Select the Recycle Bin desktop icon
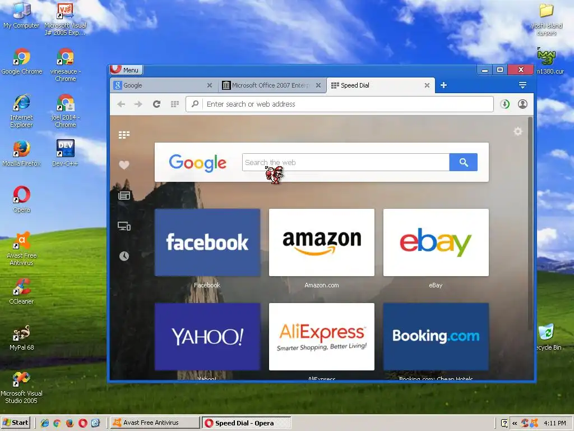Viewport: 574px width, 431px height. [548, 337]
